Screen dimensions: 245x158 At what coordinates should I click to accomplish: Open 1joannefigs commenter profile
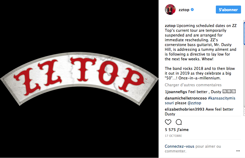point(176,92)
